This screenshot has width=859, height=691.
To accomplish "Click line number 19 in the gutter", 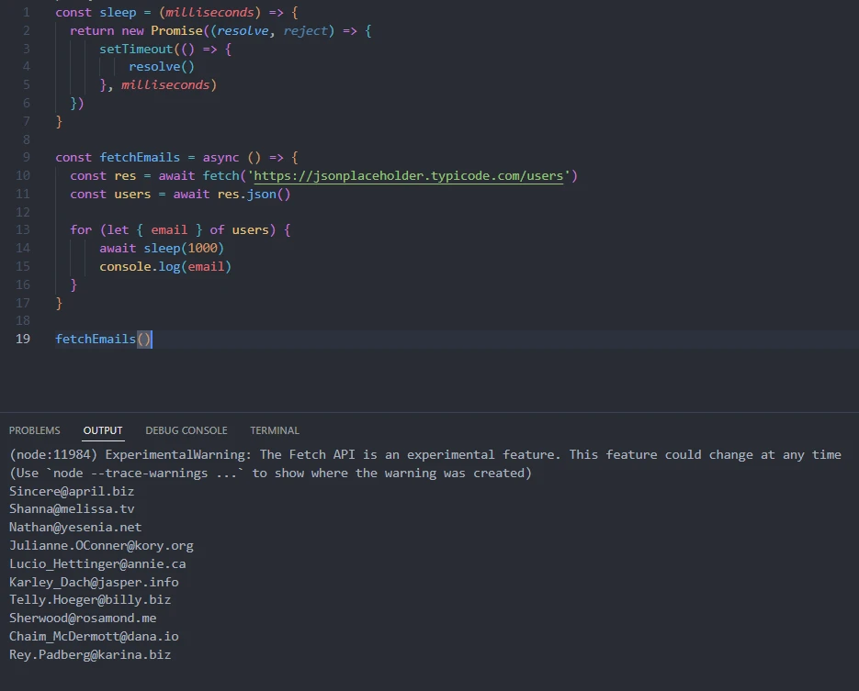I will tap(23, 339).
